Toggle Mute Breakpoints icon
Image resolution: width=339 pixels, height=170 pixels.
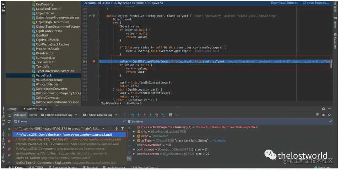pyautogui.click(x=9, y=155)
